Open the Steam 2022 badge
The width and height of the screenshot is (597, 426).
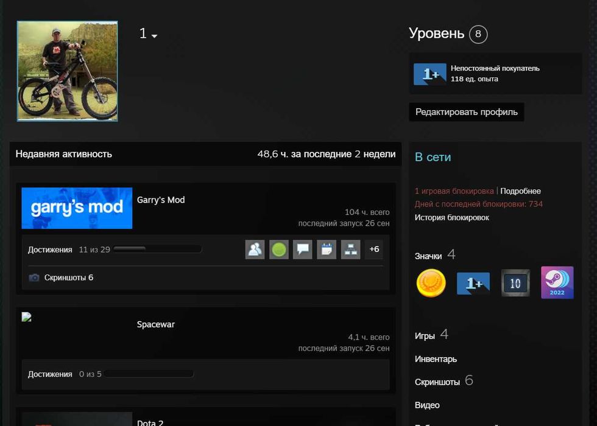click(557, 282)
